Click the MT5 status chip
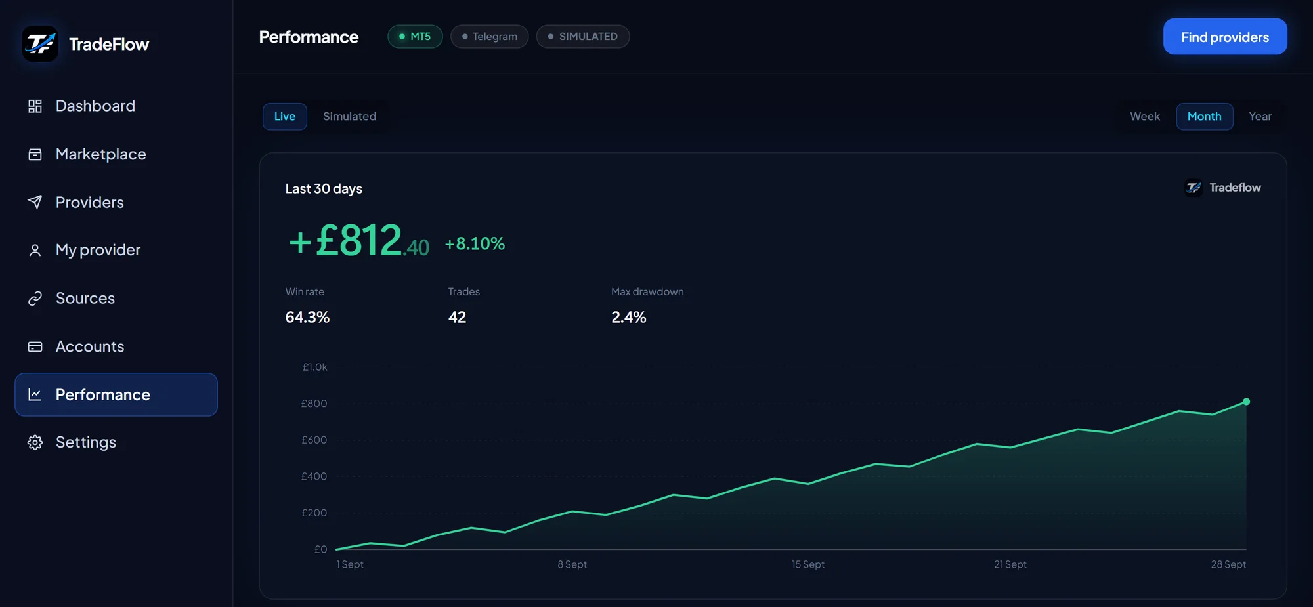The height and width of the screenshot is (607, 1313). pos(415,37)
